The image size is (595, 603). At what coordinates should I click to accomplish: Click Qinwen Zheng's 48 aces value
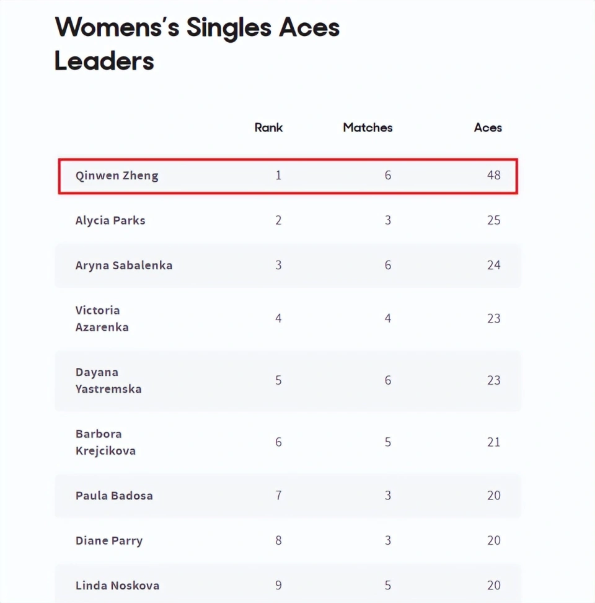coord(493,176)
